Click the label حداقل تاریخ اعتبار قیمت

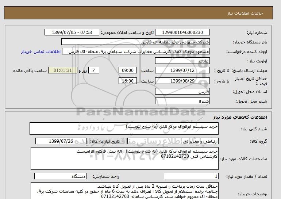(x=251, y=81)
